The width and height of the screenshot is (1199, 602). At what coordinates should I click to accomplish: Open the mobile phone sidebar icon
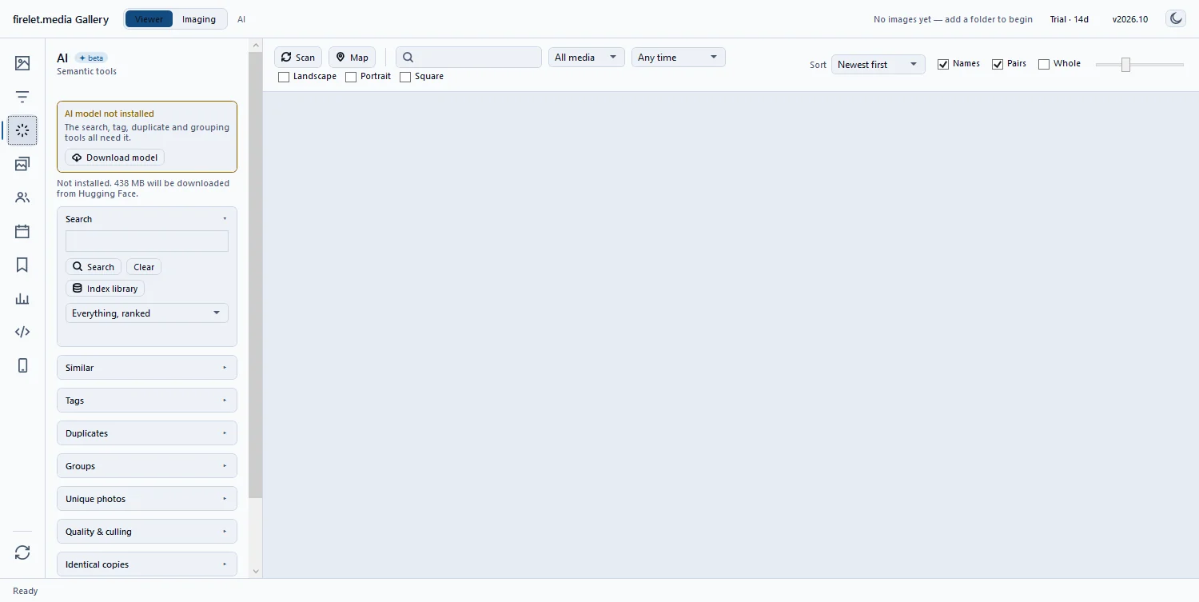22,365
